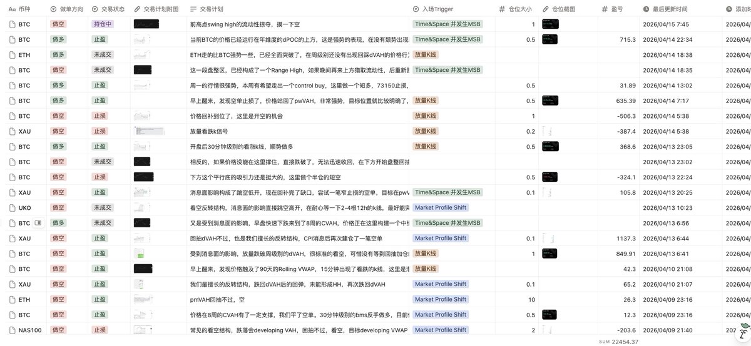Click the clock icon of 最后更新时间 column
This screenshot has width=751, height=346.
(646, 9)
